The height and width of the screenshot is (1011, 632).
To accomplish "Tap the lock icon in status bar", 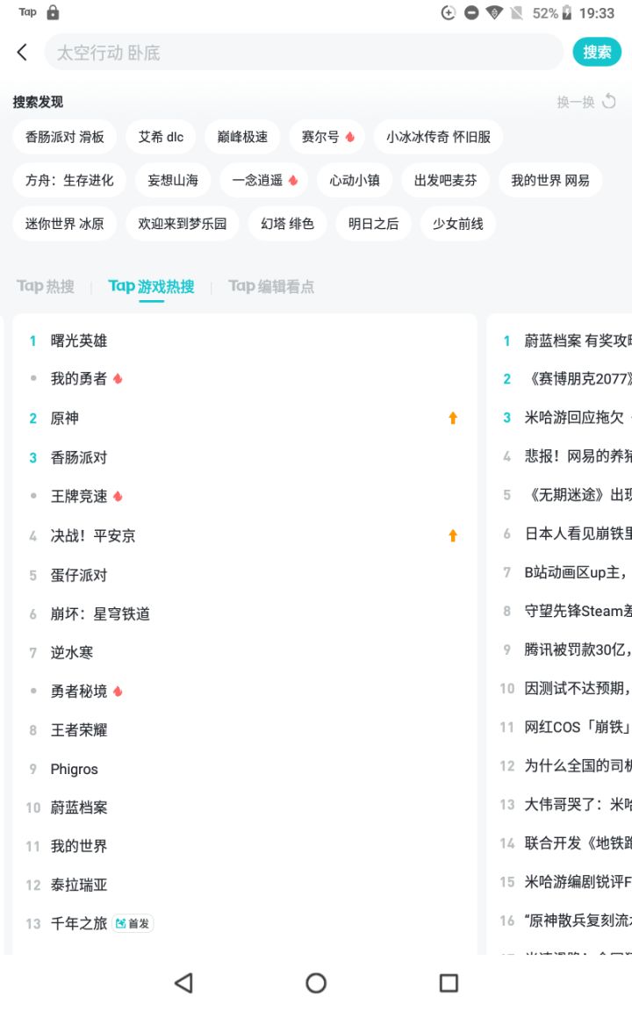I will click(53, 12).
